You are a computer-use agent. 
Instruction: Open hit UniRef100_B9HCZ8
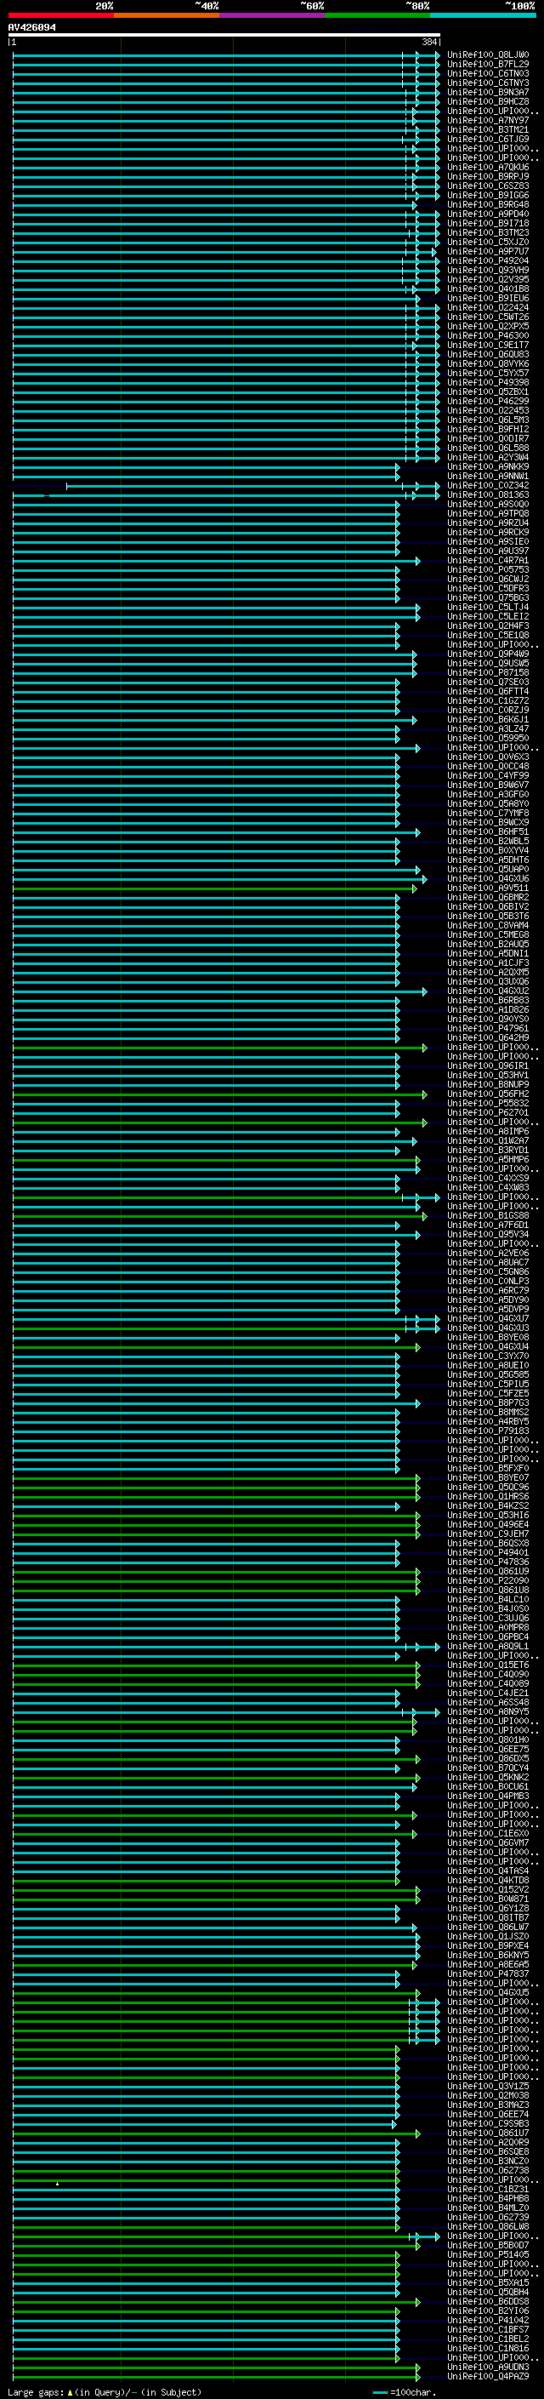pyautogui.click(x=488, y=101)
